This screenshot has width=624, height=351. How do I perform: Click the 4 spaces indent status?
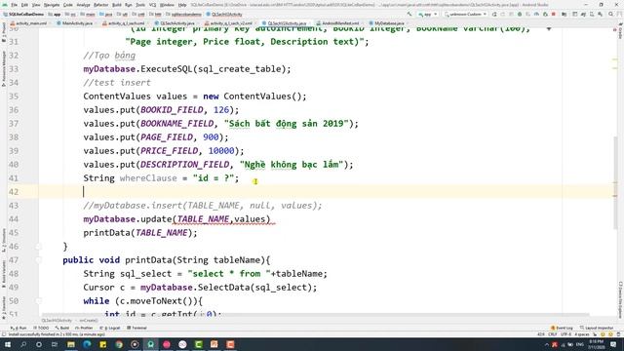[x=582, y=334]
